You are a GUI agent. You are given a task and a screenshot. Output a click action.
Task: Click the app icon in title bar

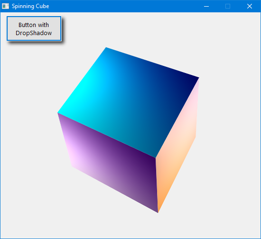coord(5,6)
